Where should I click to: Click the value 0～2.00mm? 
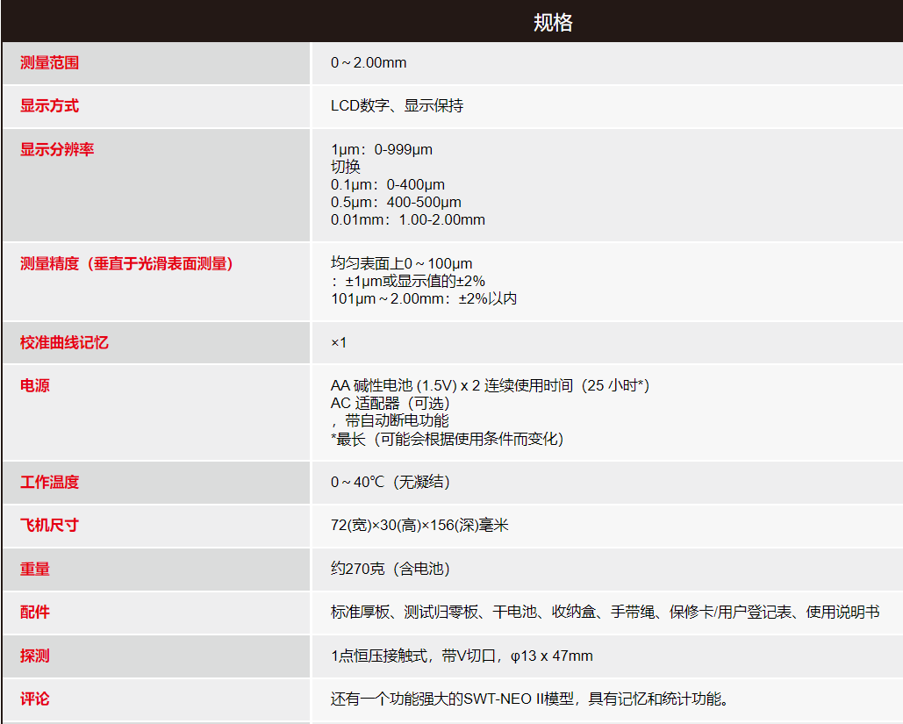366,62
